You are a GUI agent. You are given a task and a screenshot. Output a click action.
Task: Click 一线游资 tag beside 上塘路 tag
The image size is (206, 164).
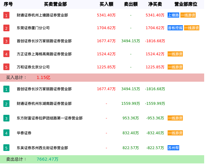coord(188,15)
